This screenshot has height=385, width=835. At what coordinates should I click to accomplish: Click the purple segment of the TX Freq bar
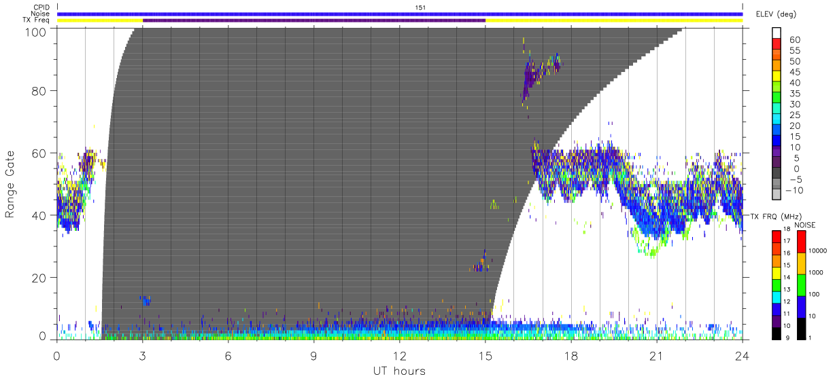[314, 20]
